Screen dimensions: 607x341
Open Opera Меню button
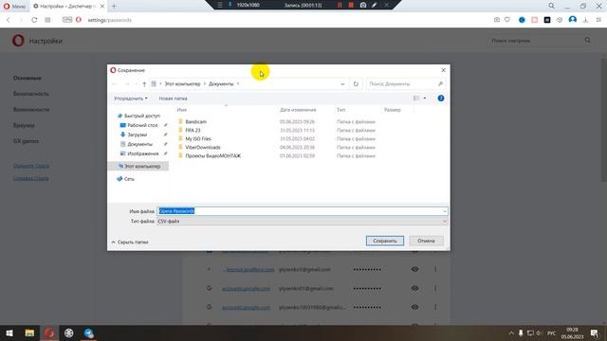coord(14,7)
